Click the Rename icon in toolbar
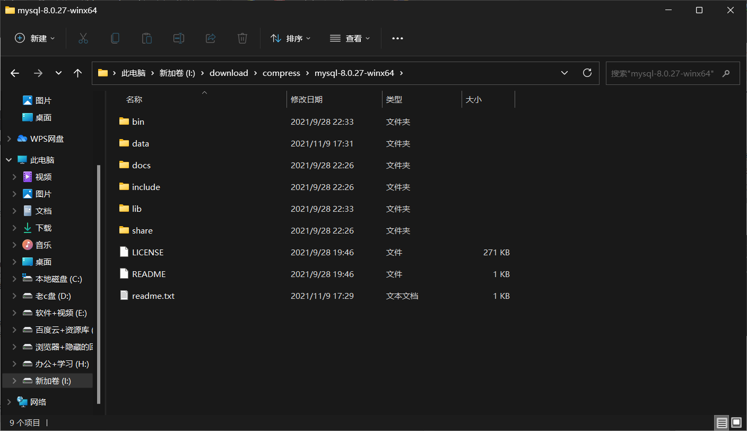The width and height of the screenshot is (747, 431). (x=179, y=38)
